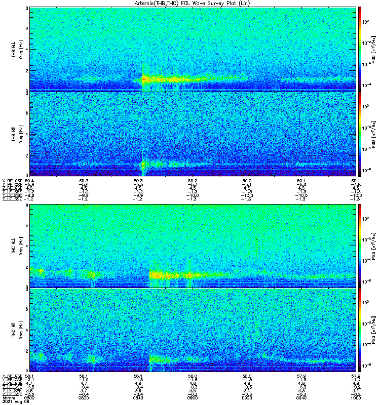Select the 0800 time tick label
The width and height of the screenshot is (380, 405).
point(29,398)
